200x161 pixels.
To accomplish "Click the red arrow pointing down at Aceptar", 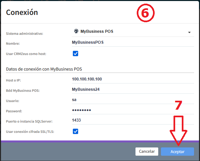I will click(x=178, y=131).
